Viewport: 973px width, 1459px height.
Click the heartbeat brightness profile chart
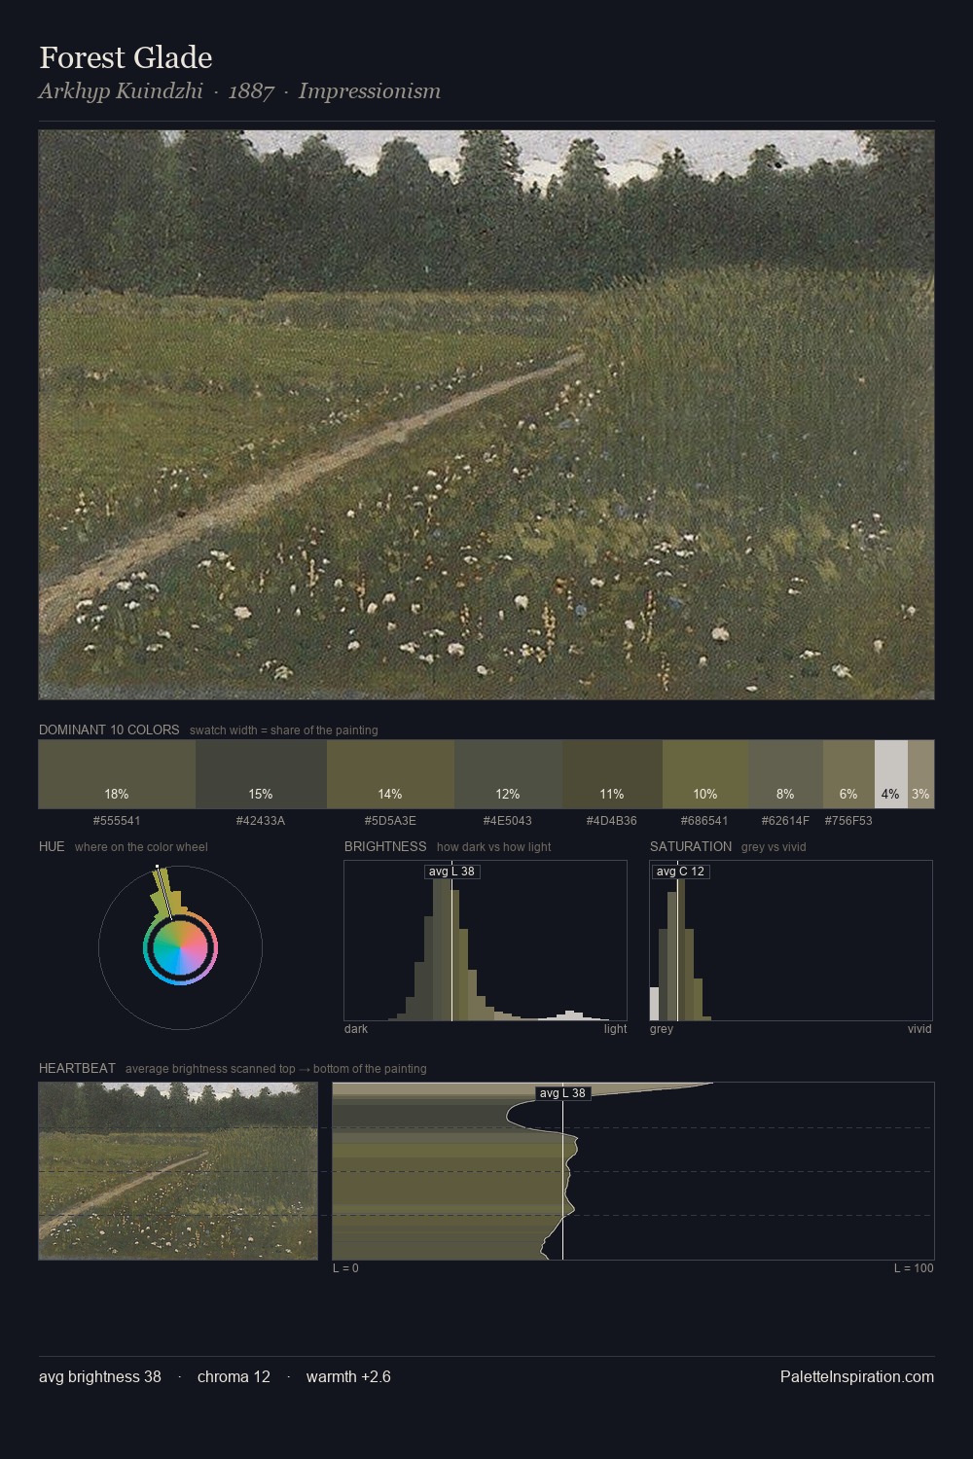point(633,1171)
